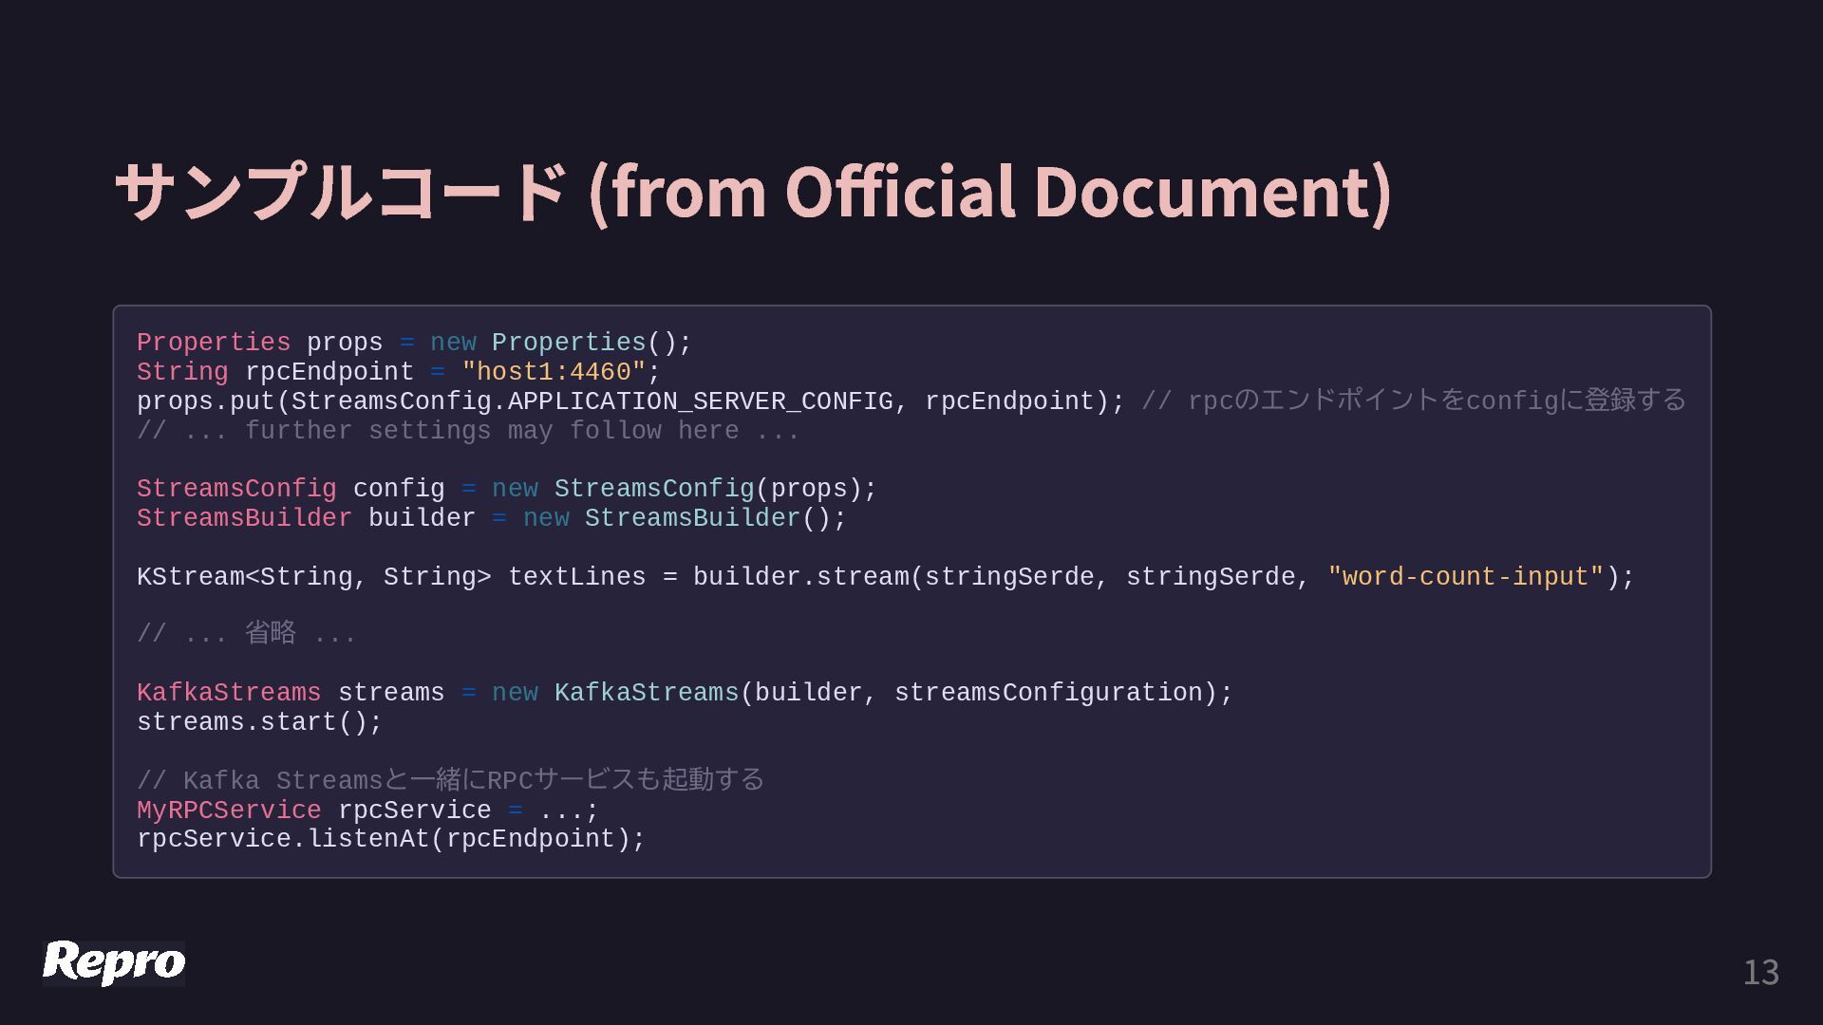
Task: Click the rpcService.listenAt(rpcEndpoint) line
Action: (390, 839)
